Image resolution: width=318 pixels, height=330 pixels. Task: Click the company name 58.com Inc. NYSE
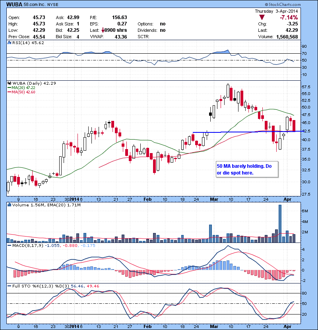click(41, 4)
